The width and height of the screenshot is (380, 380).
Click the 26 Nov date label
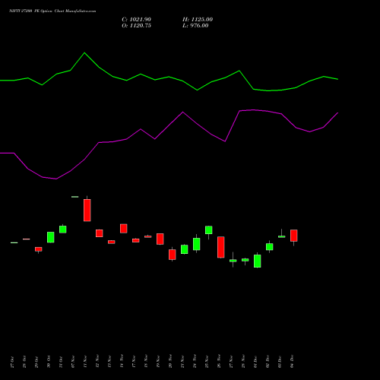click(x=219, y=361)
